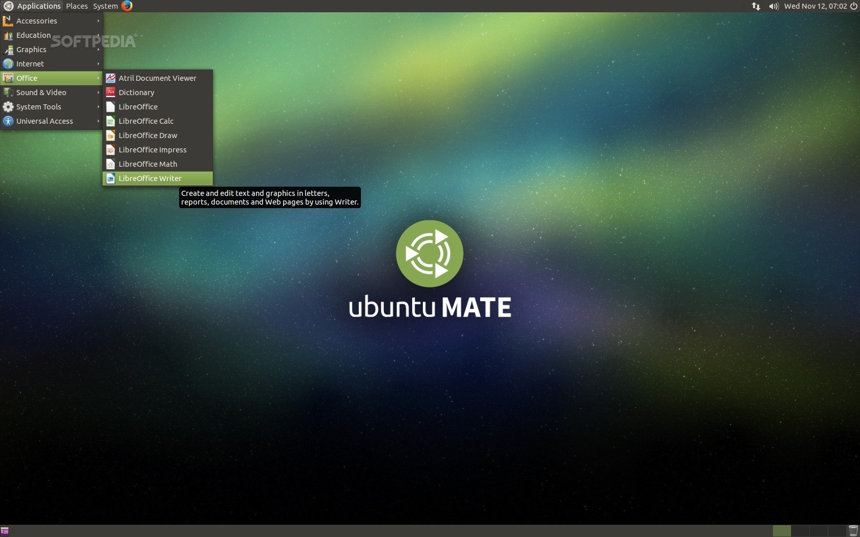Screen dimensions: 860x537
Task: Click the volume speaker icon in panel
Action: click(x=773, y=6)
